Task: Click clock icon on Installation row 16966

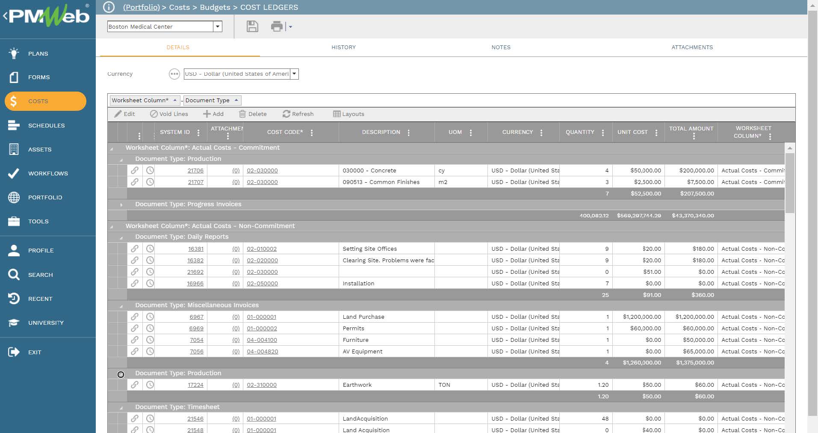Action: pyautogui.click(x=150, y=283)
